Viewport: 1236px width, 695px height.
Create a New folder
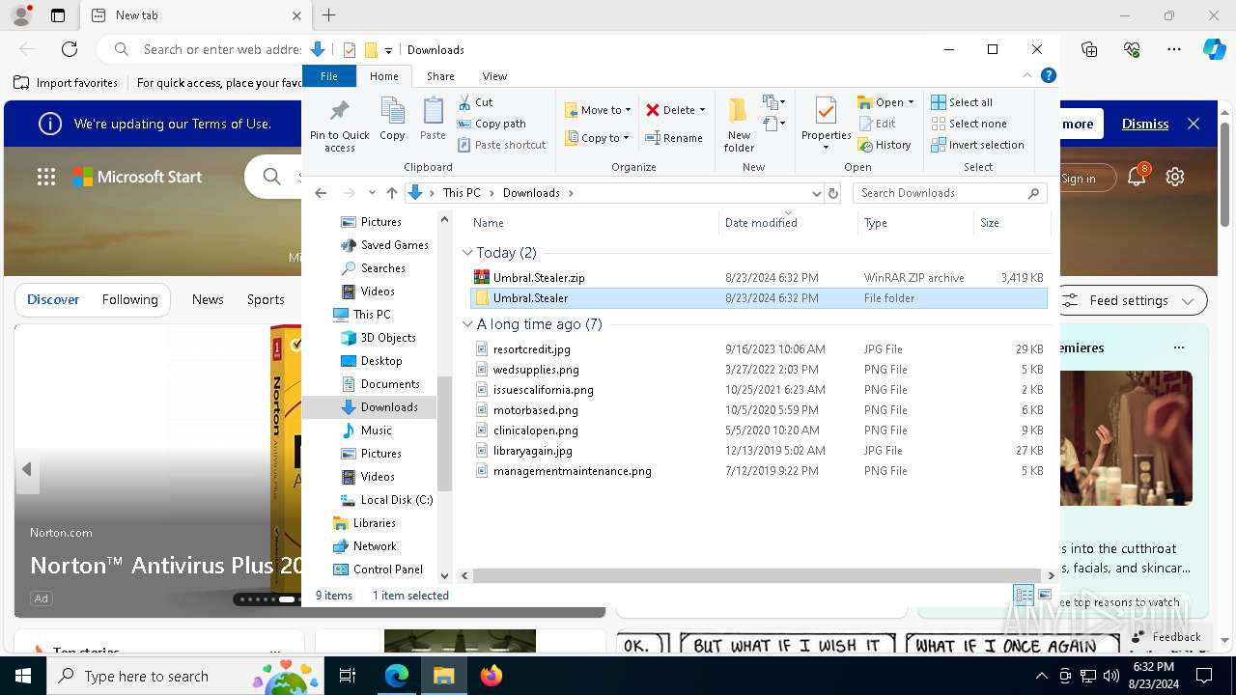[739, 125]
